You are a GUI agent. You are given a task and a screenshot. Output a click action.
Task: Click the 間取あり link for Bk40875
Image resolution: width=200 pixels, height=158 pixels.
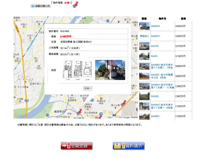pos(144,36)
